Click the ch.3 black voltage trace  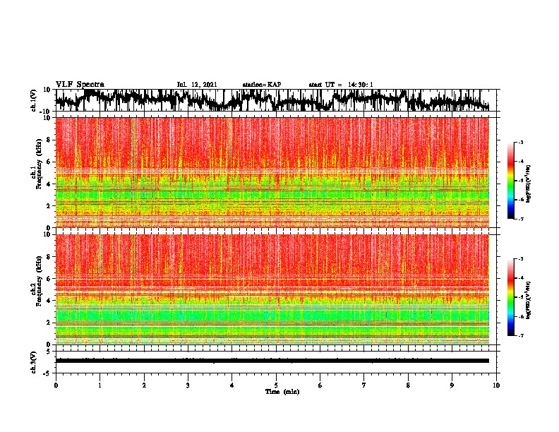coord(272,361)
